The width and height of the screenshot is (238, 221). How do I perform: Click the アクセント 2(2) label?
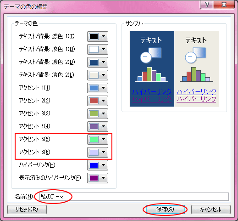click(34, 101)
